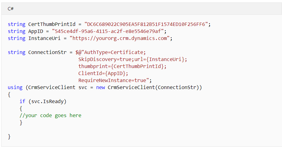Click the new keyword before CrmServiceClient

click(100, 87)
